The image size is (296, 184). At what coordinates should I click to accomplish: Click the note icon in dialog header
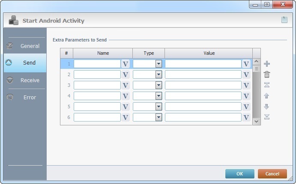tap(284, 20)
